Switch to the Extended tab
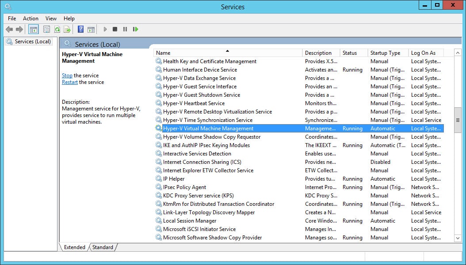The image size is (466, 265). [x=74, y=247]
